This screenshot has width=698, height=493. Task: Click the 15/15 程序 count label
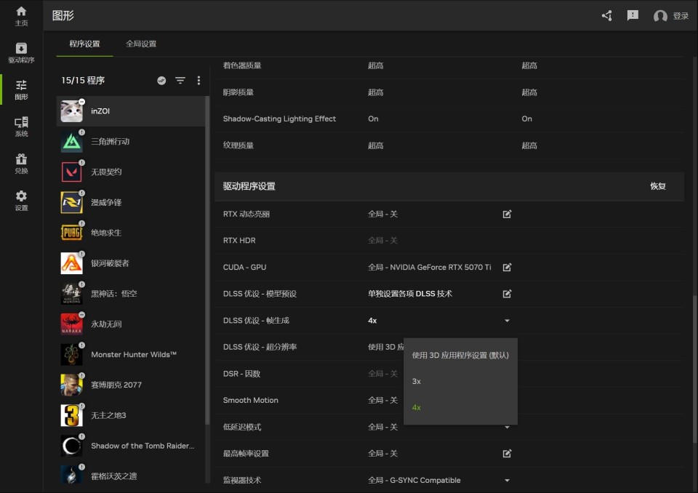(x=83, y=80)
